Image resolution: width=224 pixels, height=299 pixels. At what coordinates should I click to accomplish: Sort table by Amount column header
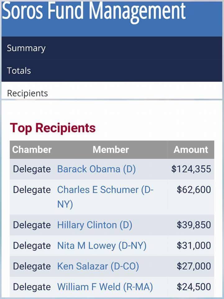(191, 150)
